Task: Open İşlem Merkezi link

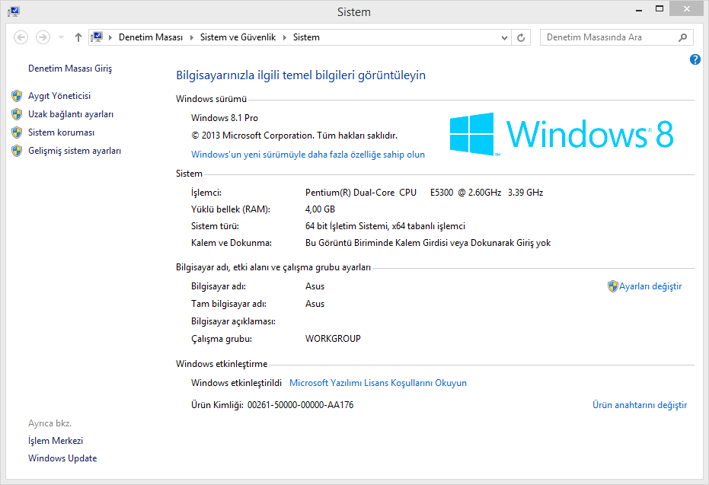Action: click(56, 441)
